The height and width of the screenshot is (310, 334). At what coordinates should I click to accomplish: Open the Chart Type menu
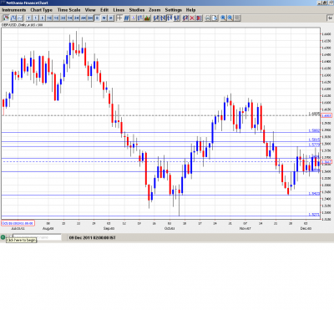tap(41, 10)
